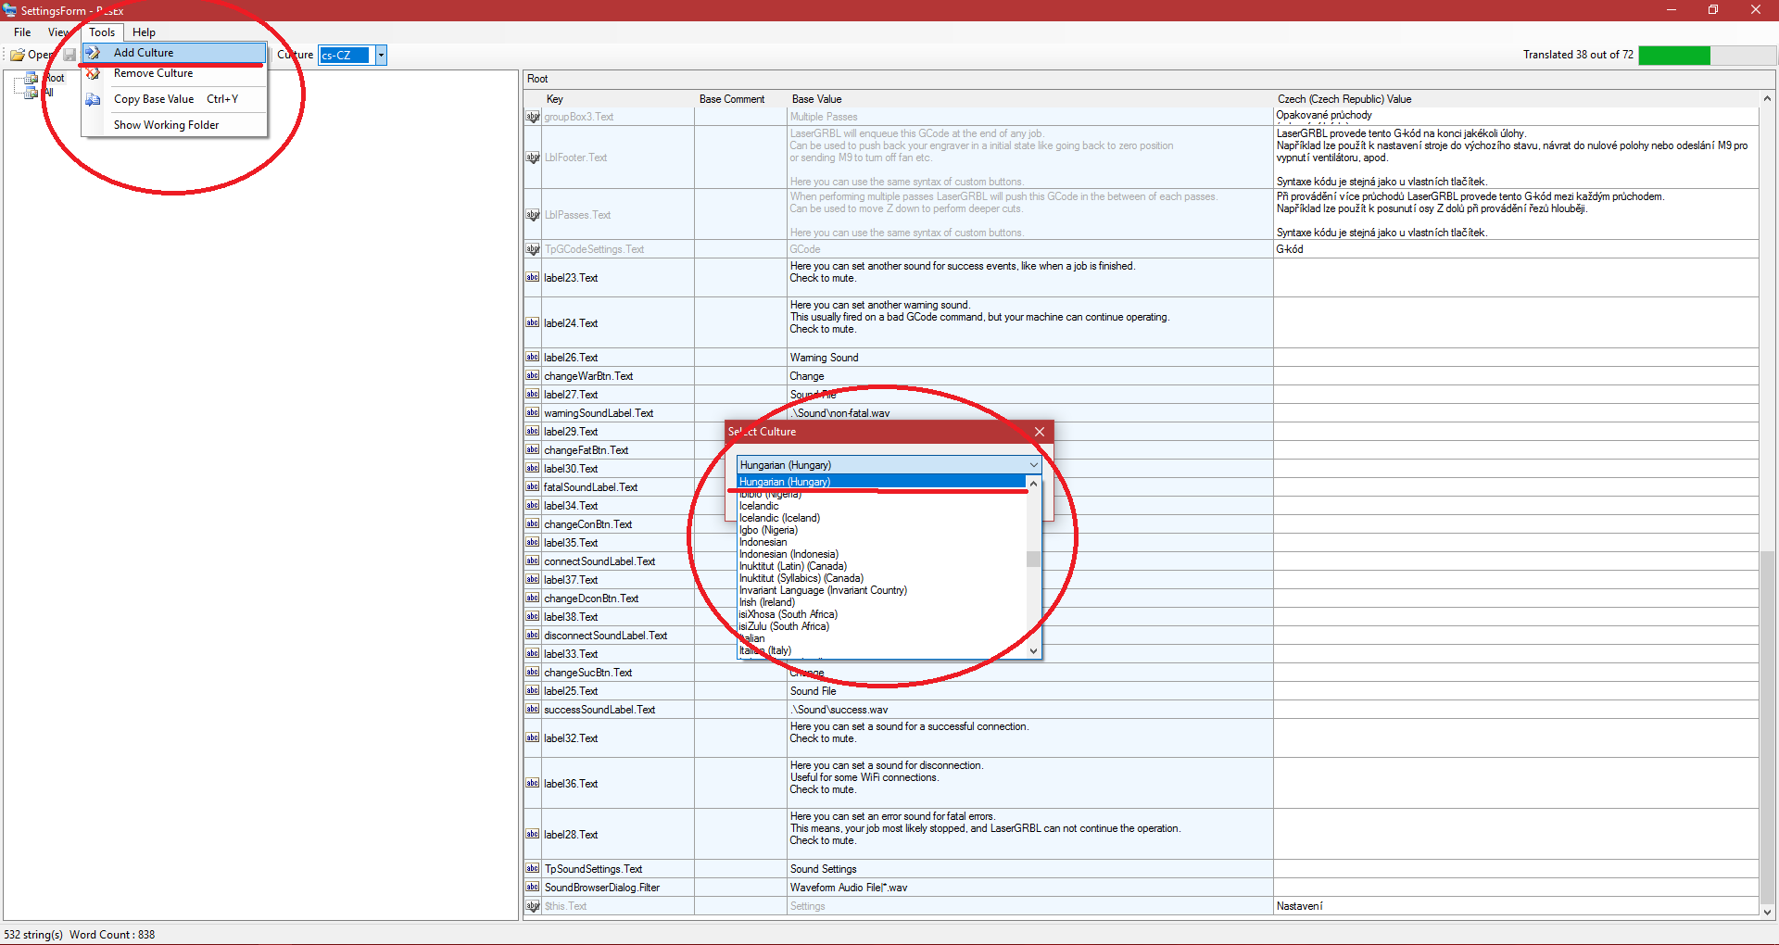This screenshot has width=1779, height=945.
Task: Click the empty Czech value cell for label24.Text
Action: (x=1516, y=322)
